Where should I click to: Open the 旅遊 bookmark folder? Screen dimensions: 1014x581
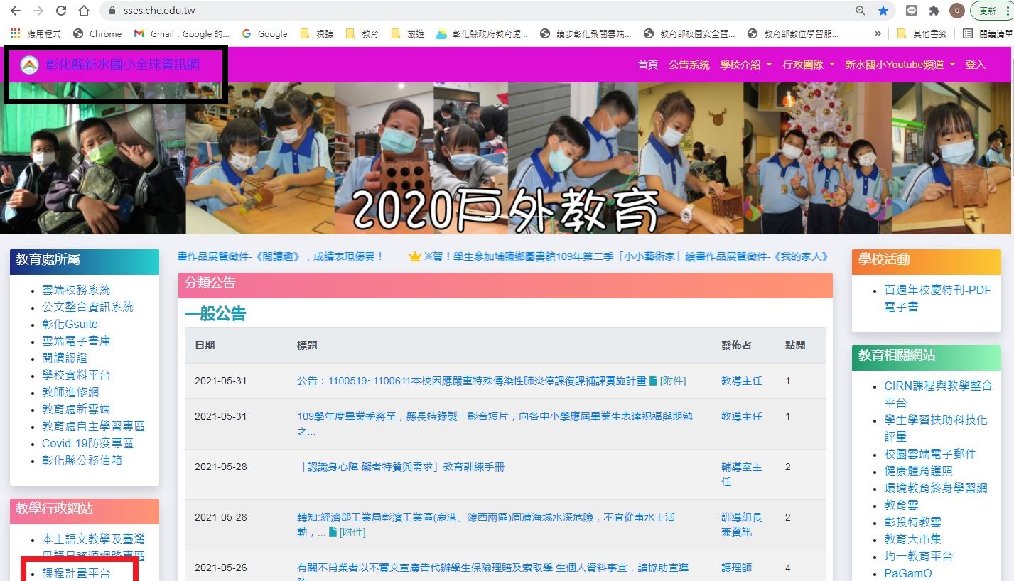[x=408, y=33]
